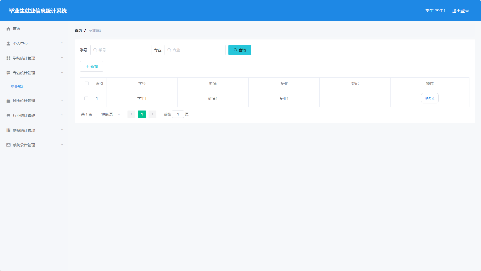Open the 系统公告管理 sidebar menu
The image size is (481, 271).
34,145
